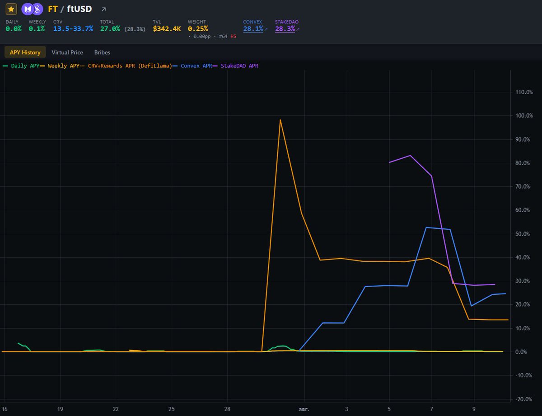Click the FT / ftUSD pool title
Screen dimensions: 542x416
70,9
